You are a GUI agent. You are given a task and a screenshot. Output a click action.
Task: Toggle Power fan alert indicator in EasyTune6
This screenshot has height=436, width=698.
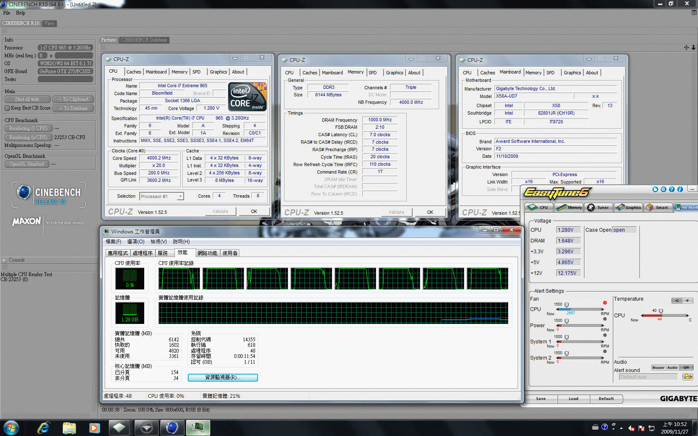[x=605, y=319]
